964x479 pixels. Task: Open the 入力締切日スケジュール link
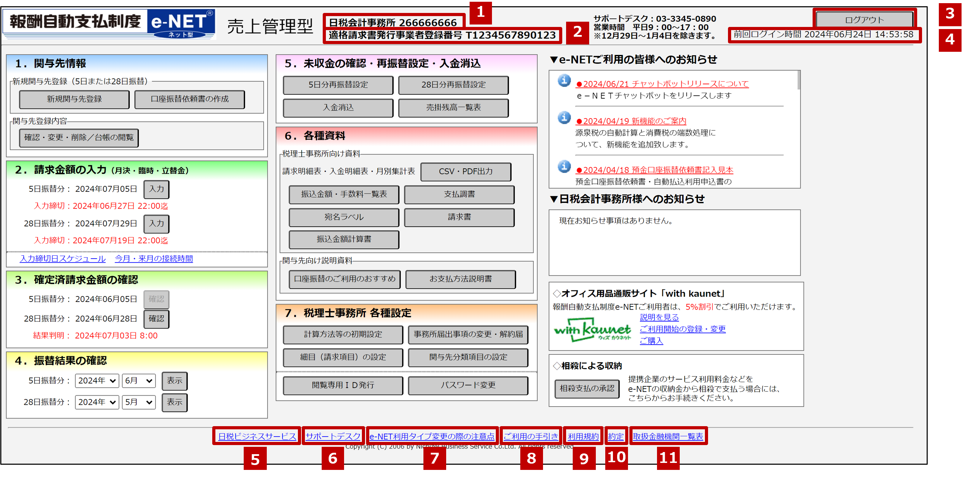coord(63,259)
